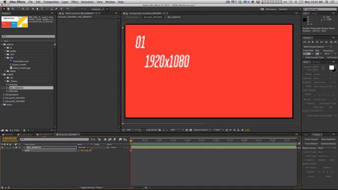Viewport: 338px width, 190px height.
Task: Open the Half resolution dropdown
Action: 177,130
